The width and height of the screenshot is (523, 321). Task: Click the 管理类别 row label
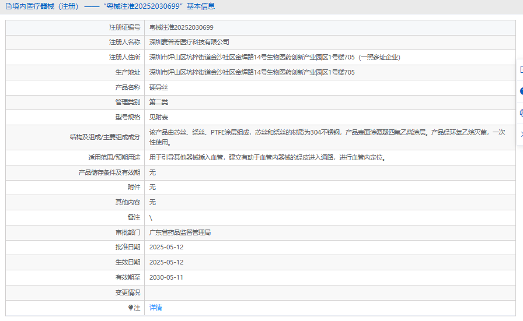[128, 102]
